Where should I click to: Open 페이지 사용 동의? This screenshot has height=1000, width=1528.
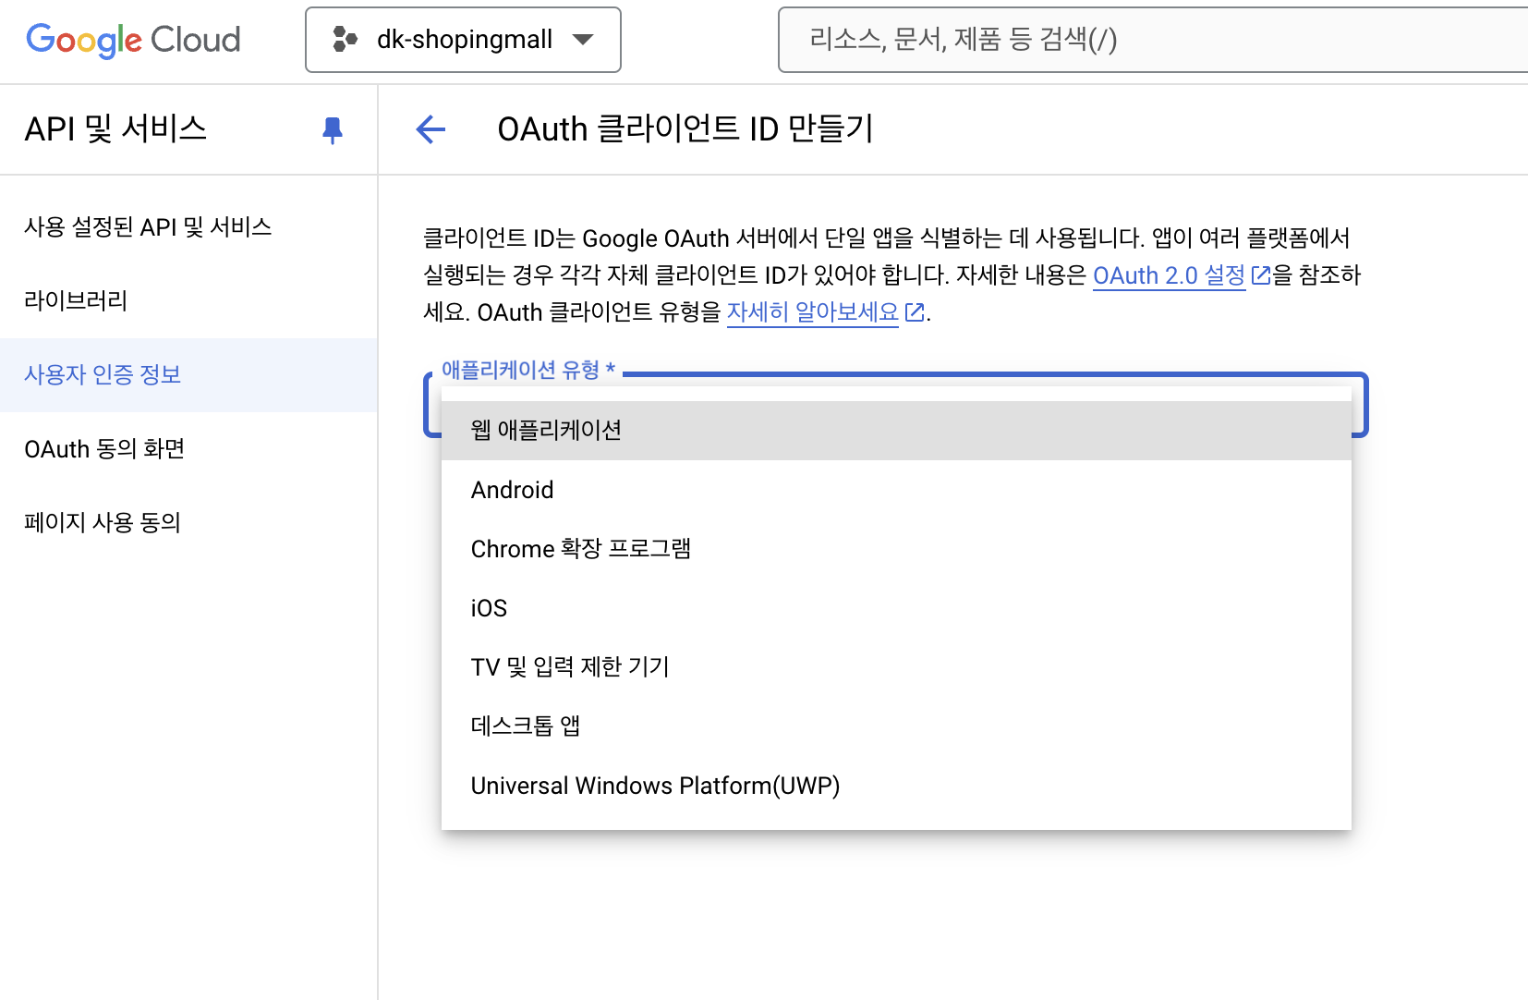pos(188,523)
